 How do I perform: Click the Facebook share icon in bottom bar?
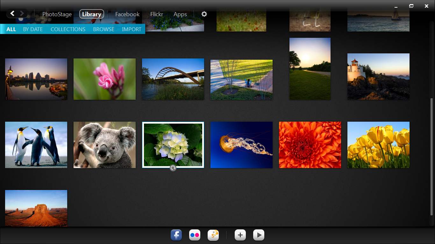click(x=176, y=235)
